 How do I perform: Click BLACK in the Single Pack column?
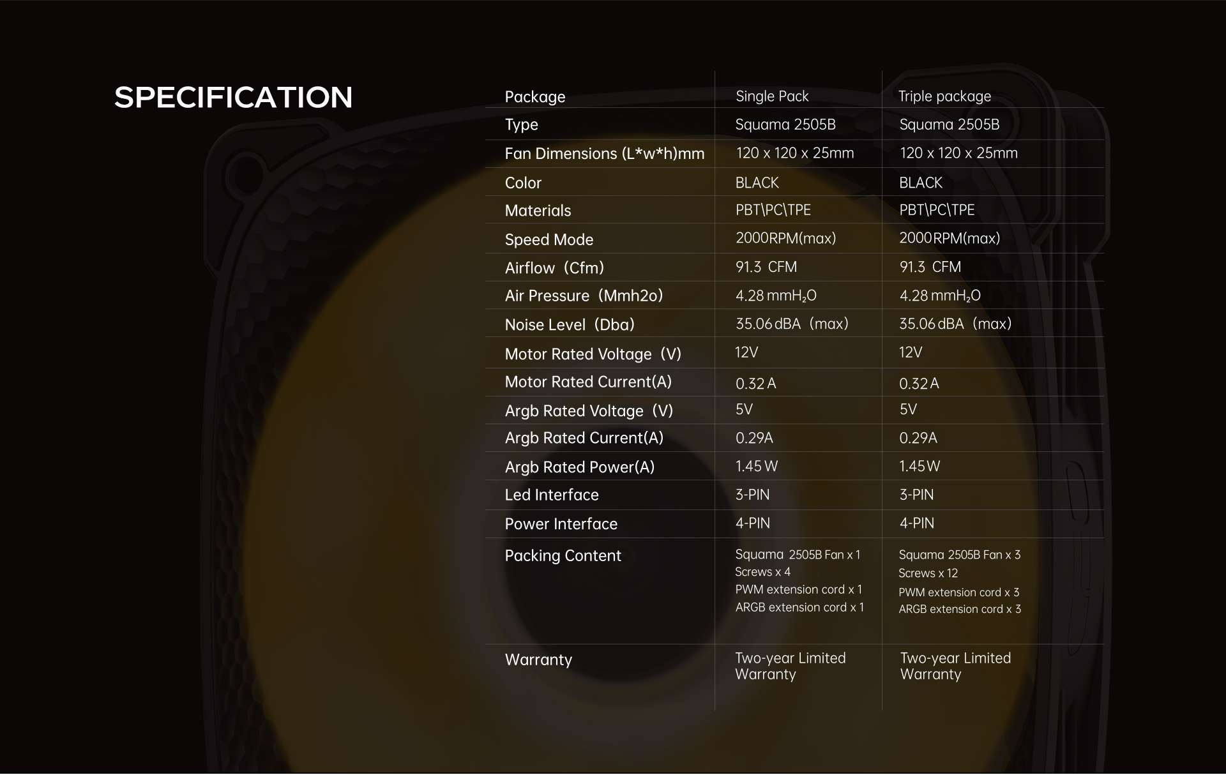(757, 183)
